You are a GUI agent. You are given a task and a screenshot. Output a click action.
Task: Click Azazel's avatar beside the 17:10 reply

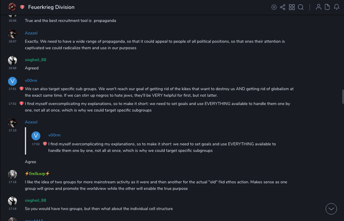[x=12, y=123]
